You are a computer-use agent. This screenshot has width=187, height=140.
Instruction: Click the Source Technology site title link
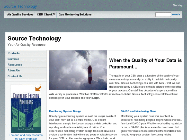point(20,6)
